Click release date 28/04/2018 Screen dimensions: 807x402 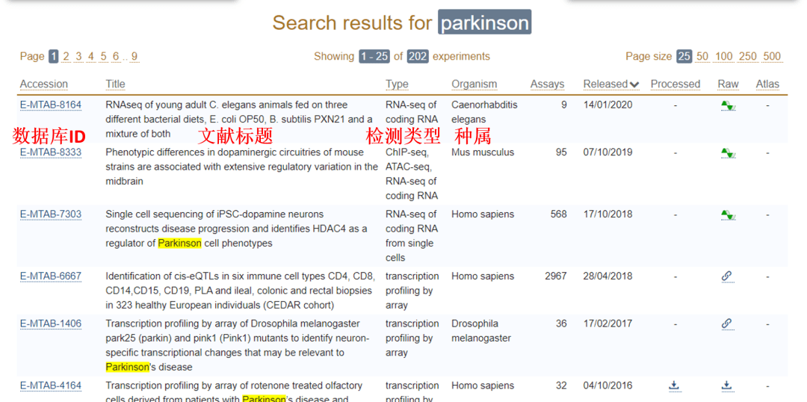(x=607, y=276)
